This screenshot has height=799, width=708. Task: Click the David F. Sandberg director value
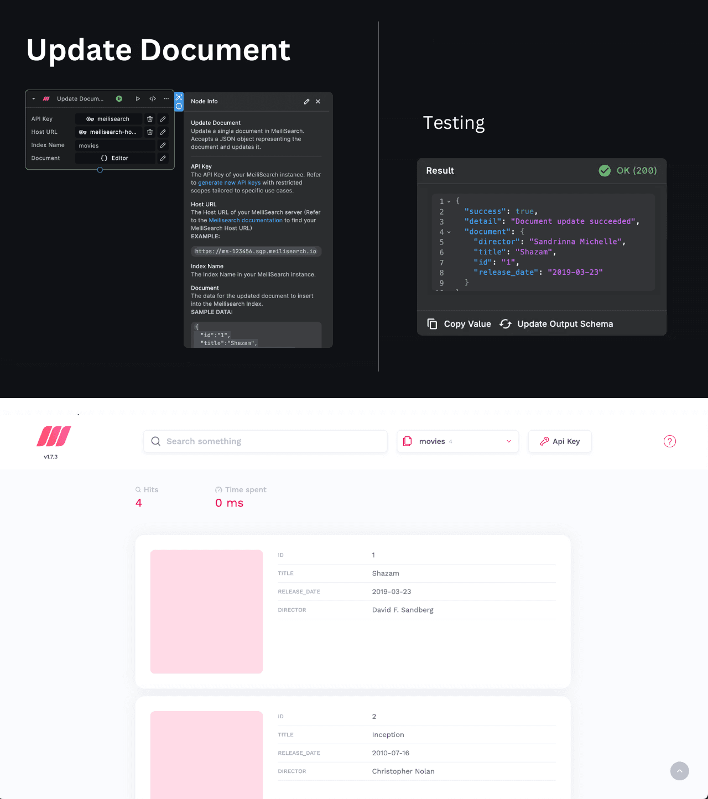click(403, 610)
